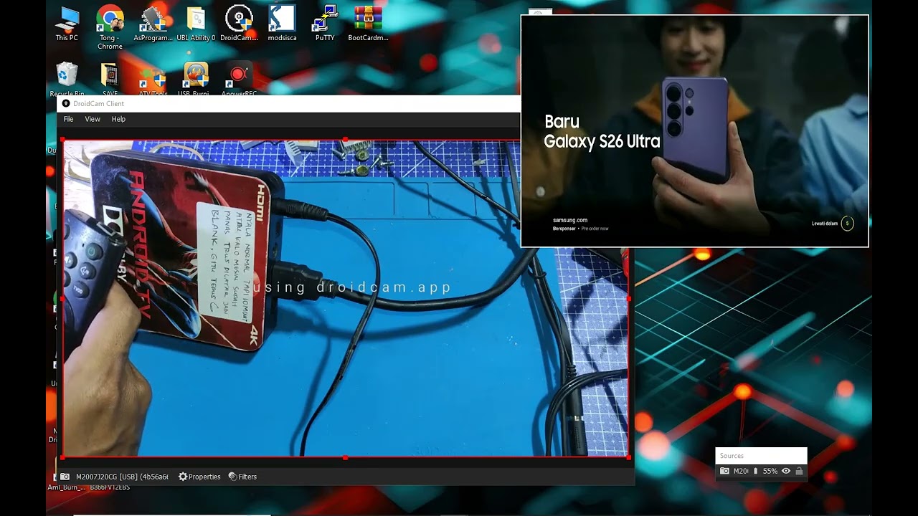918x516 pixels.
Task: Click the battery icon in Sources panel
Action: point(755,471)
